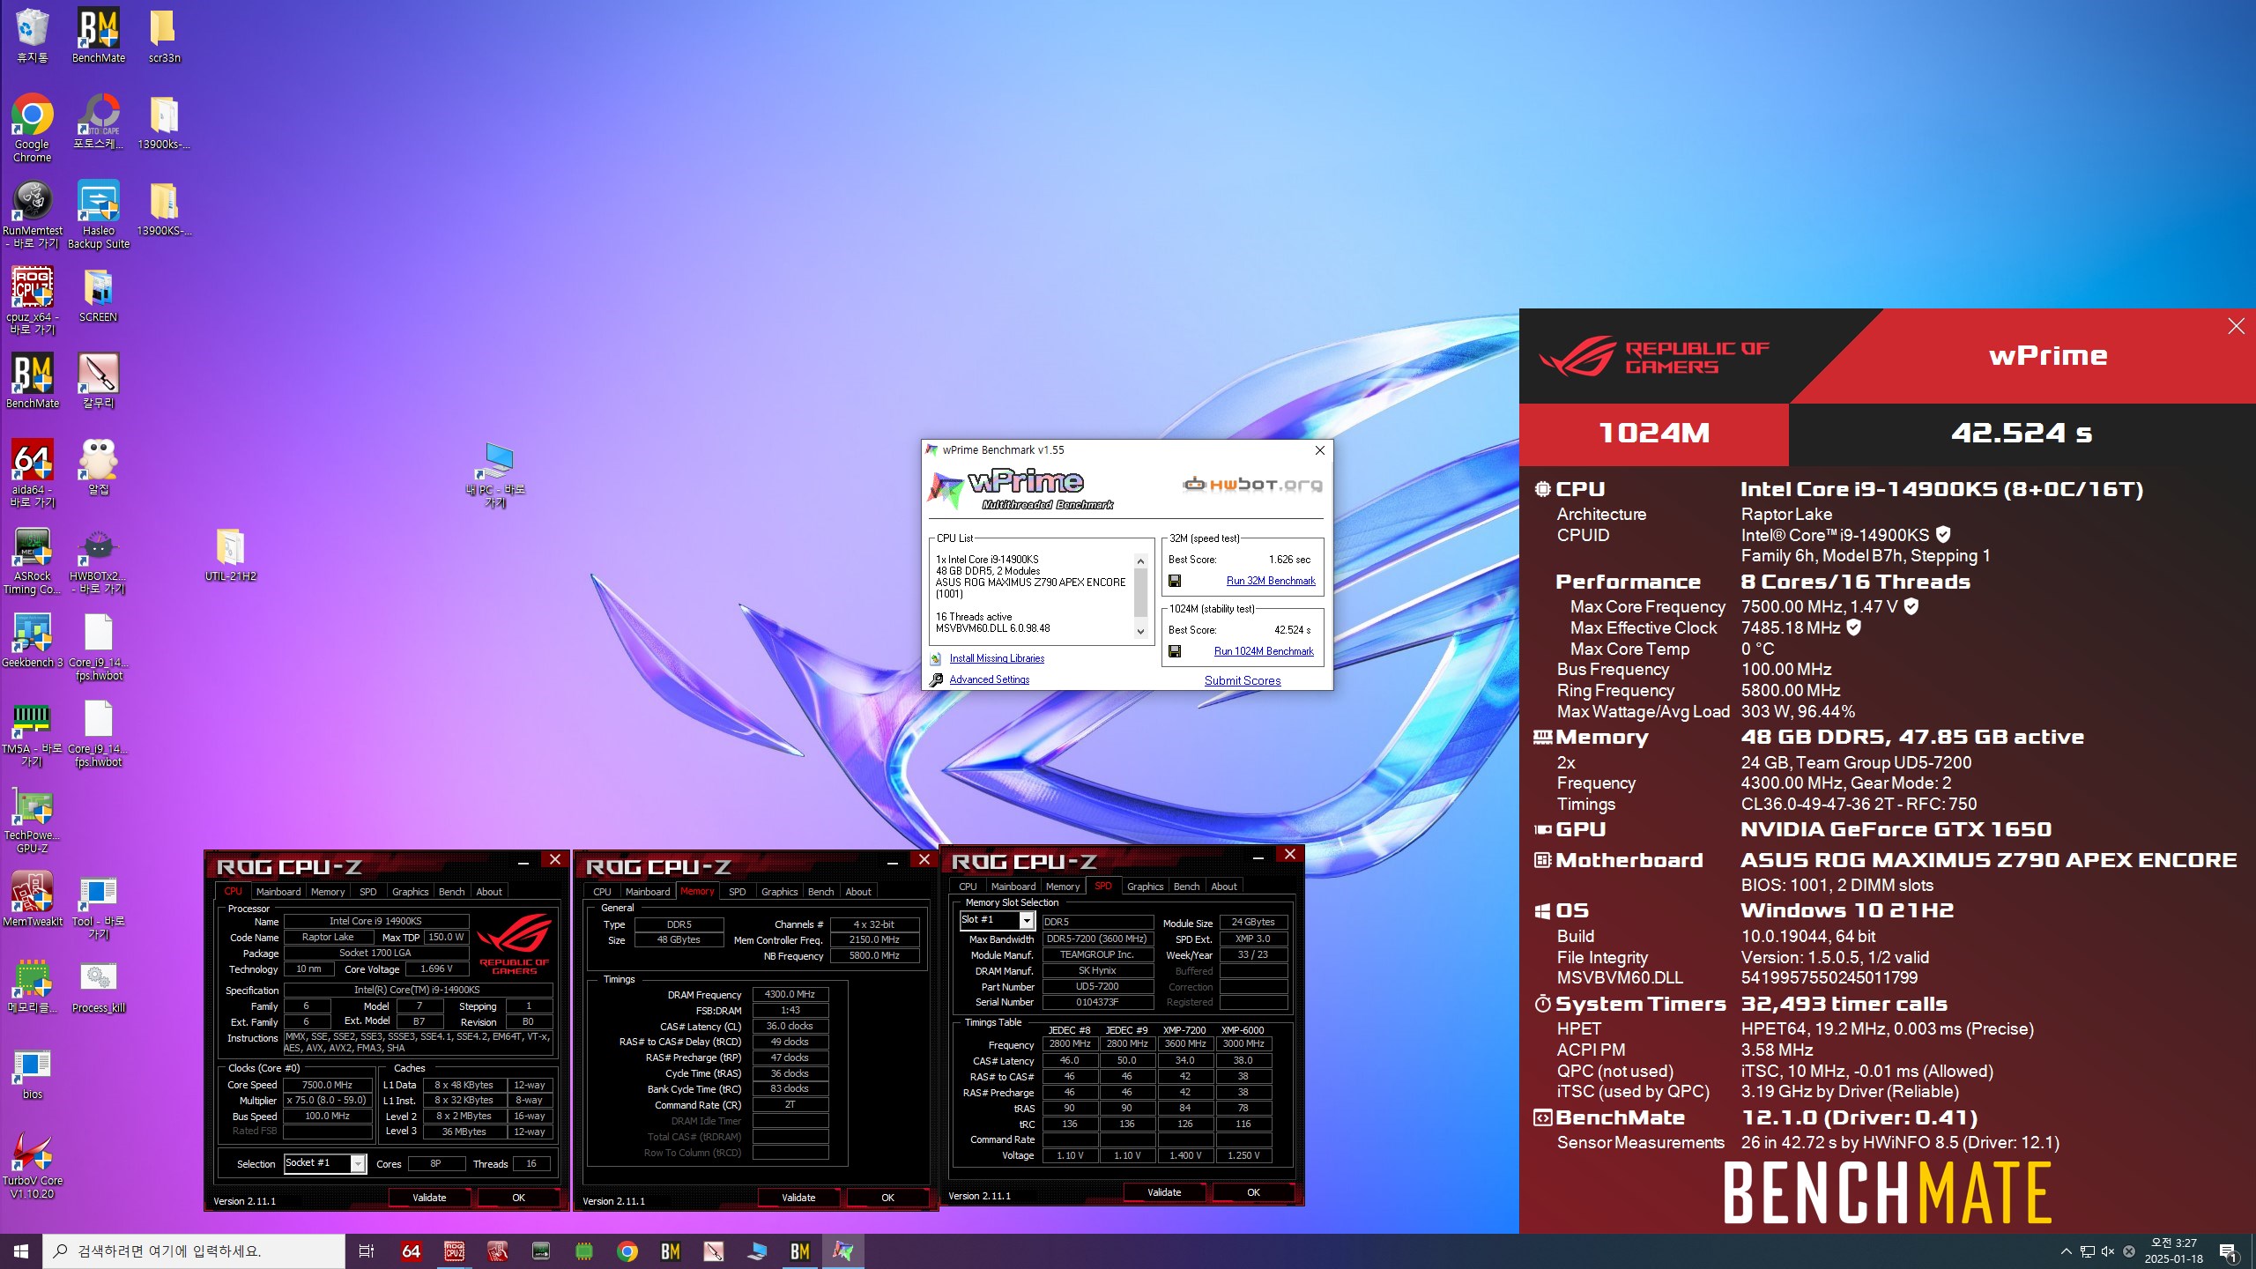Click the 1024M save score floppy icon
Image resolution: width=2256 pixels, height=1269 pixels.
coord(1174,651)
